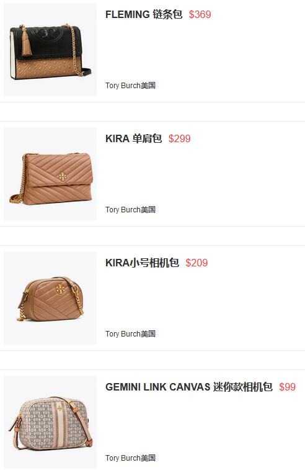This screenshot has height=470, width=305.
Task: Click the KIRA 单肩包 title
Action: pos(133,138)
